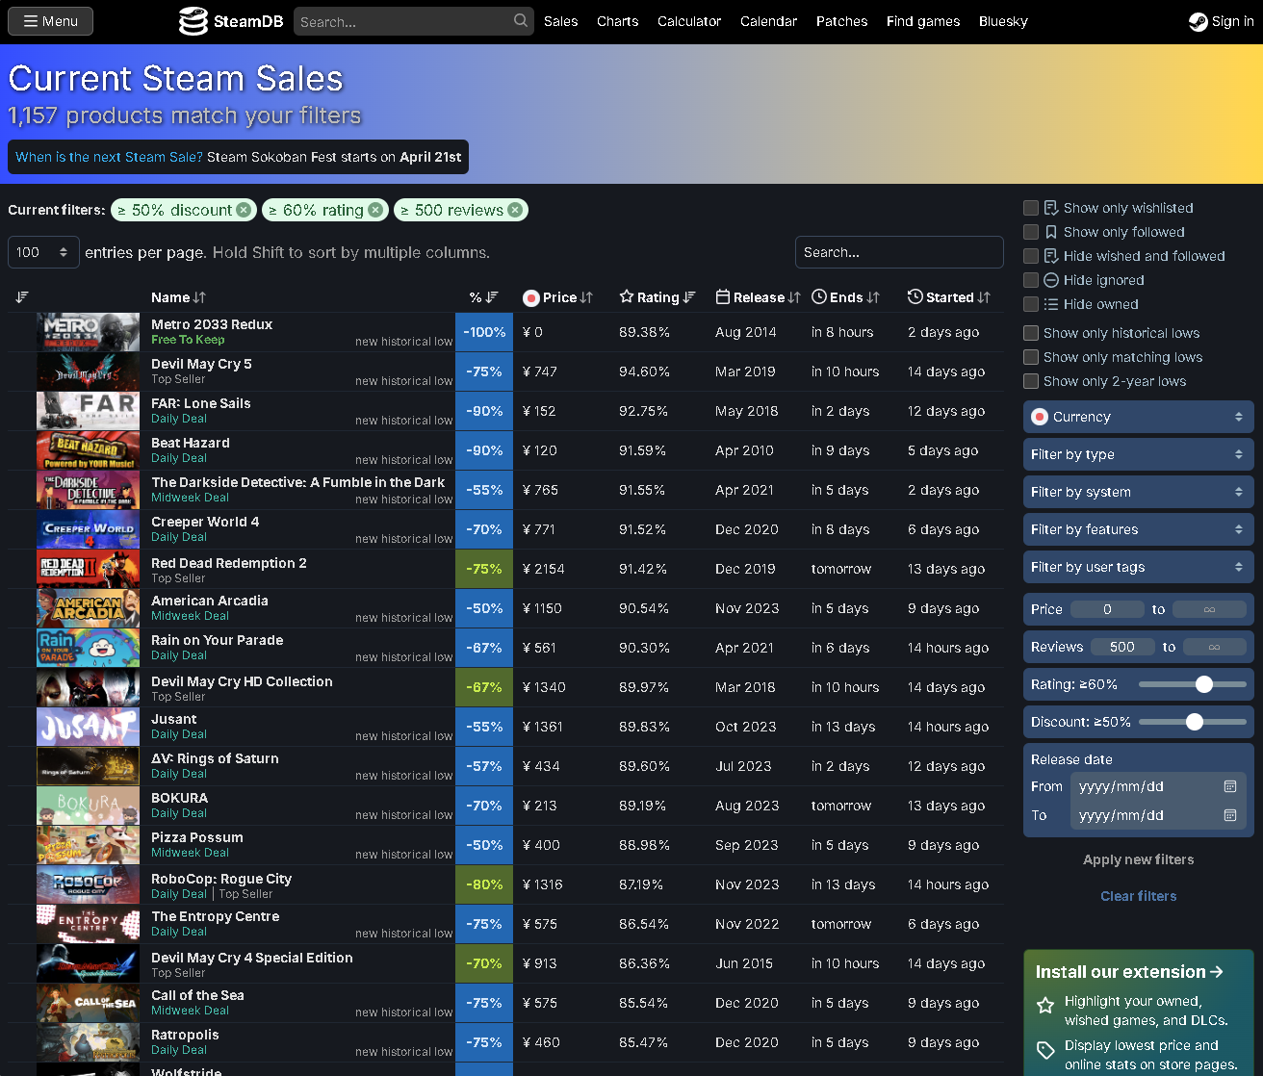Open the Filter by type dropdown

click(x=1138, y=454)
